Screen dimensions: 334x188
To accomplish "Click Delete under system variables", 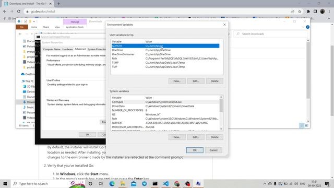I will pos(214,137).
